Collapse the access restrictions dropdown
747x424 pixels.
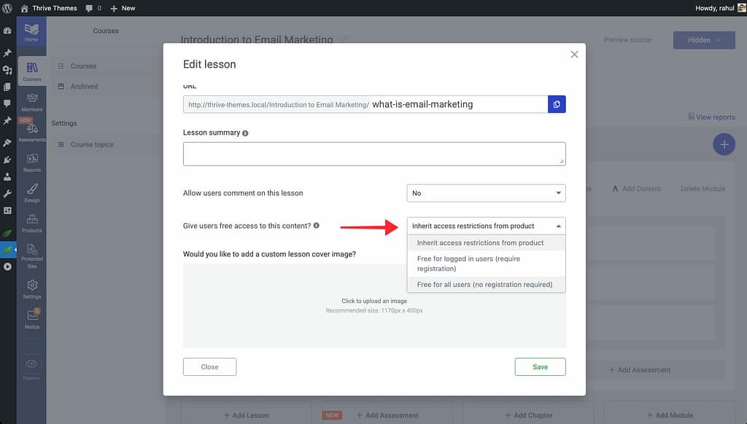point(486,226)
